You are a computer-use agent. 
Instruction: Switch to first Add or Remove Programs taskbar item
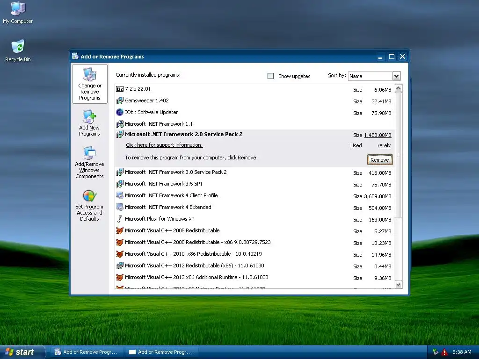click(x=87, y=352)
